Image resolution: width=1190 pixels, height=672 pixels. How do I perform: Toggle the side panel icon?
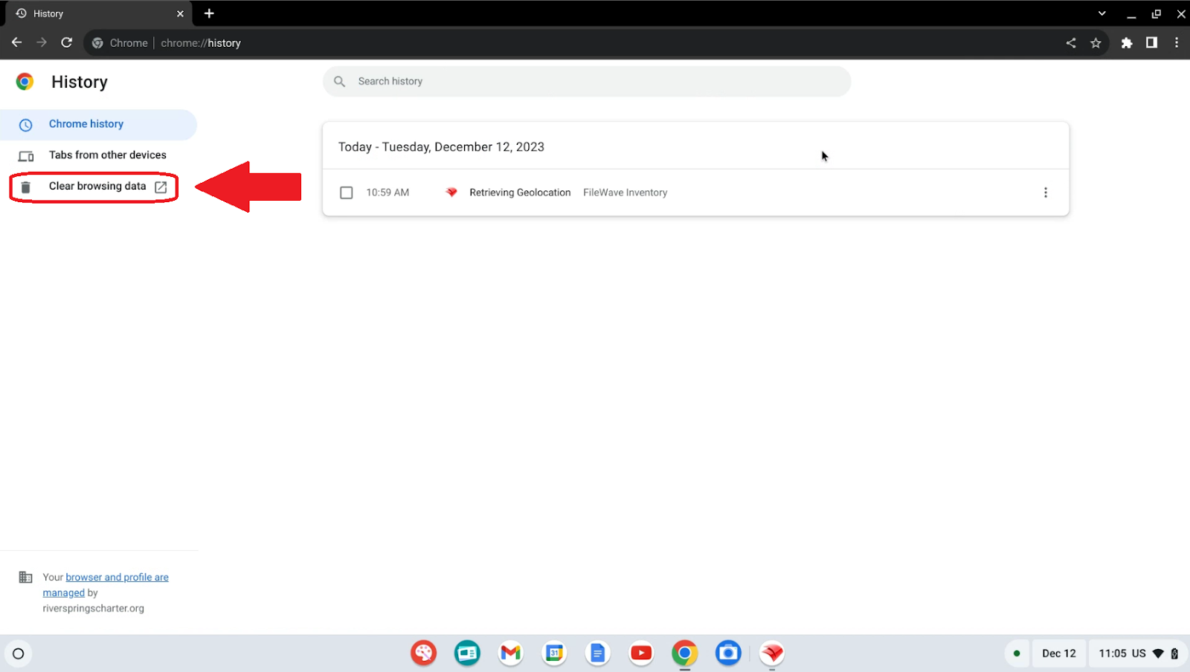[x=1151, y=43]
